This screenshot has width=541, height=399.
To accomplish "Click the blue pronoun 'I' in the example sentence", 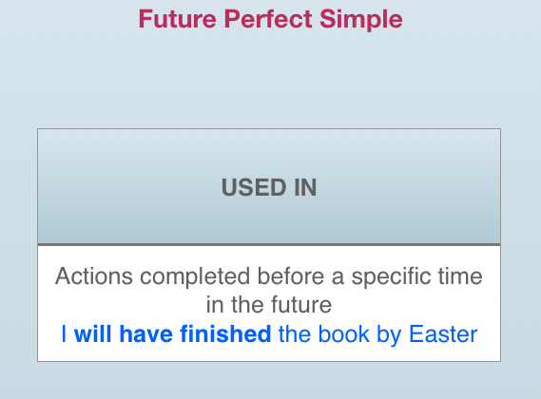I will coord(64,334).
